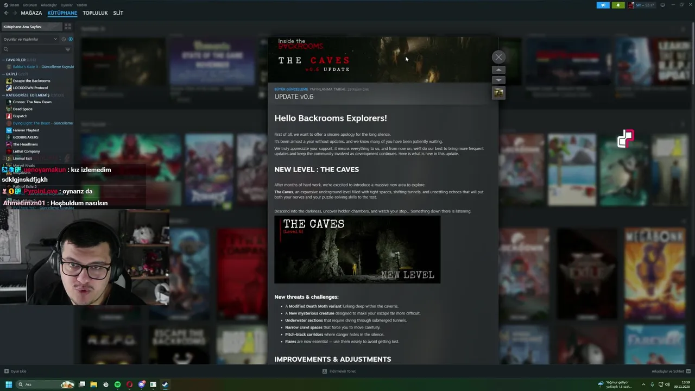Open Oyunlar ve Yazılımlar filter dropdown

30,39
